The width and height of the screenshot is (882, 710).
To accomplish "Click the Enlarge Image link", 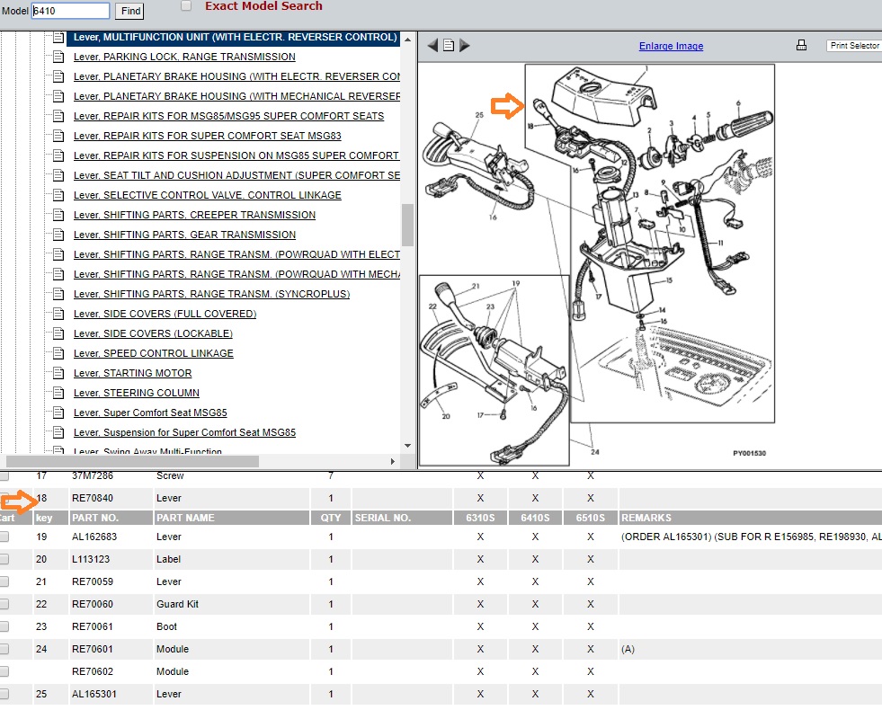I will coord(671,46).
